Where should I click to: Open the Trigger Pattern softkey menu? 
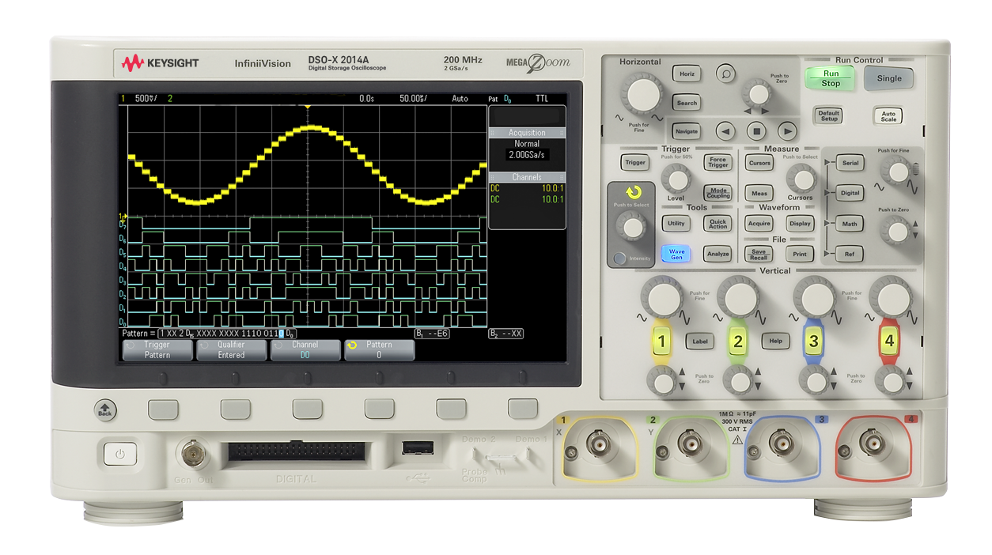(157, 350)
